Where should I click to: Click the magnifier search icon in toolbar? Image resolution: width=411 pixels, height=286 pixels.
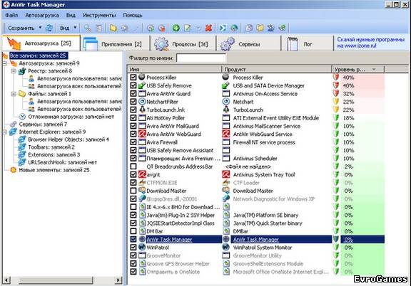click(87, 28)
